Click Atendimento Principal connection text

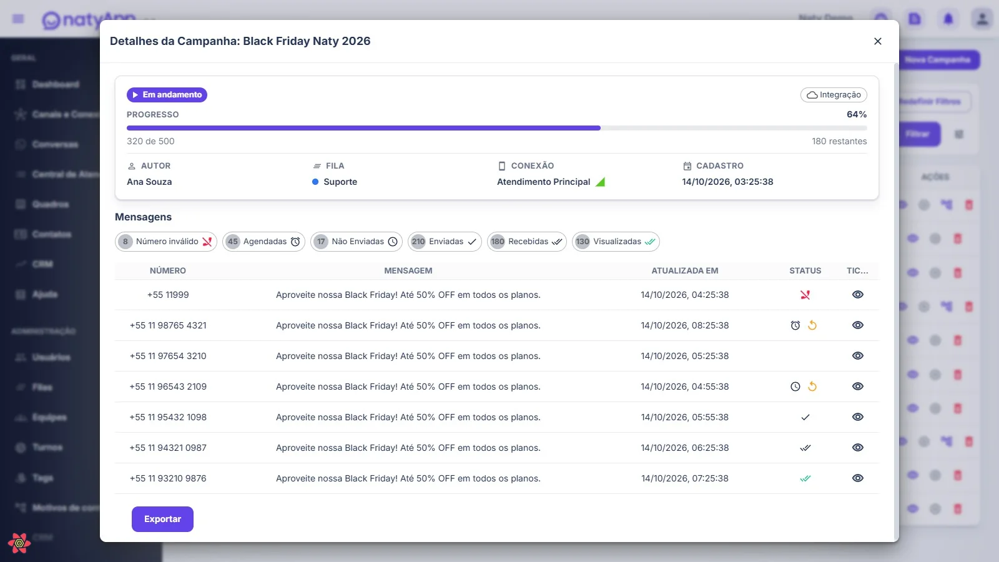click(544, 182)
